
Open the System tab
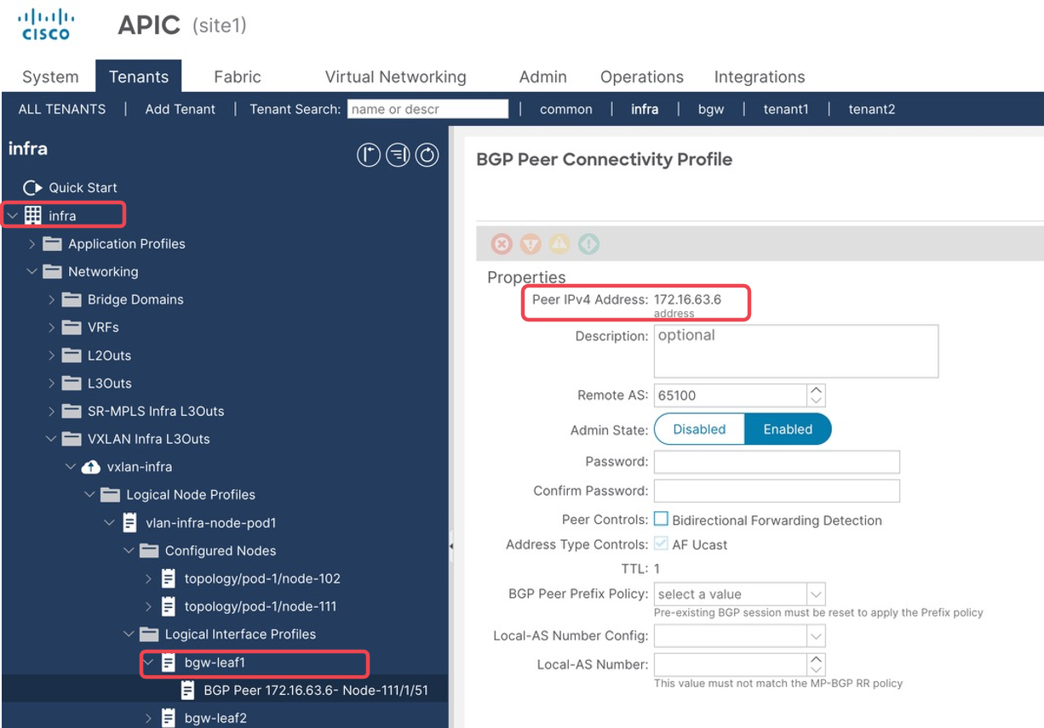pyautogui.click(x=50, y=77)
